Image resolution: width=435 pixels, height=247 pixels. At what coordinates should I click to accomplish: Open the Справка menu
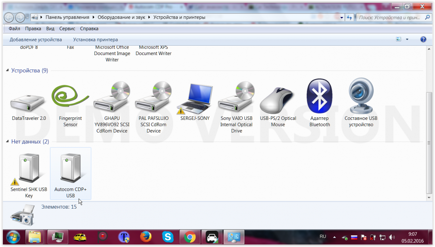click(89, 29)
